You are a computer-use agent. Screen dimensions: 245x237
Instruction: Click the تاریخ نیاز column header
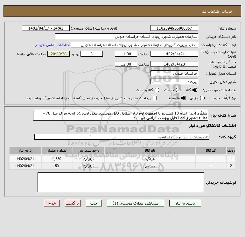pos(25,150)
